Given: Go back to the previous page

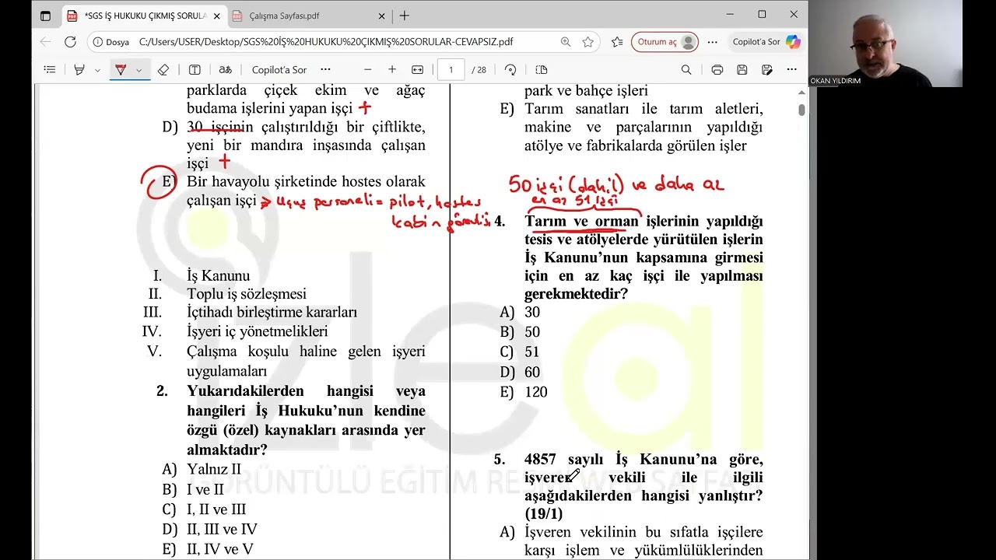Looking at the screenshot, I should click(45, 42).
